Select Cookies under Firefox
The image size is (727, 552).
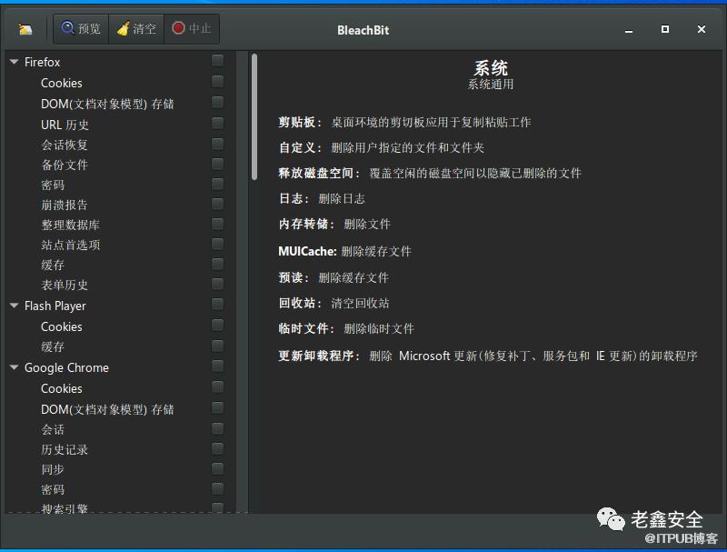pos(61,83)
